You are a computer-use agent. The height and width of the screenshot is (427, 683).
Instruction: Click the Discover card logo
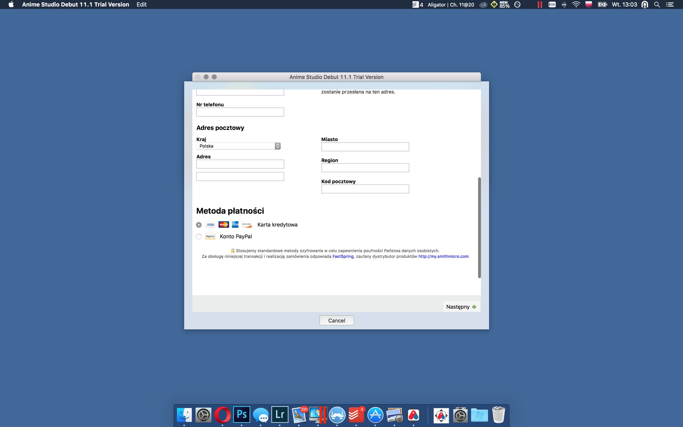[x=246, y=224]
